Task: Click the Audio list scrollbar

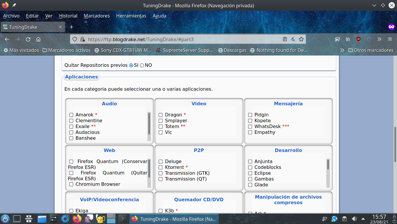Action: point(149,127)
